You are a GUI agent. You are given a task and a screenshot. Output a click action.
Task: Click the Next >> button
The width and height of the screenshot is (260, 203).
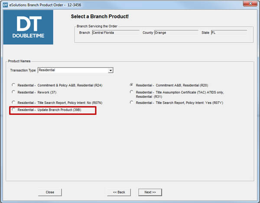point(150,192)
